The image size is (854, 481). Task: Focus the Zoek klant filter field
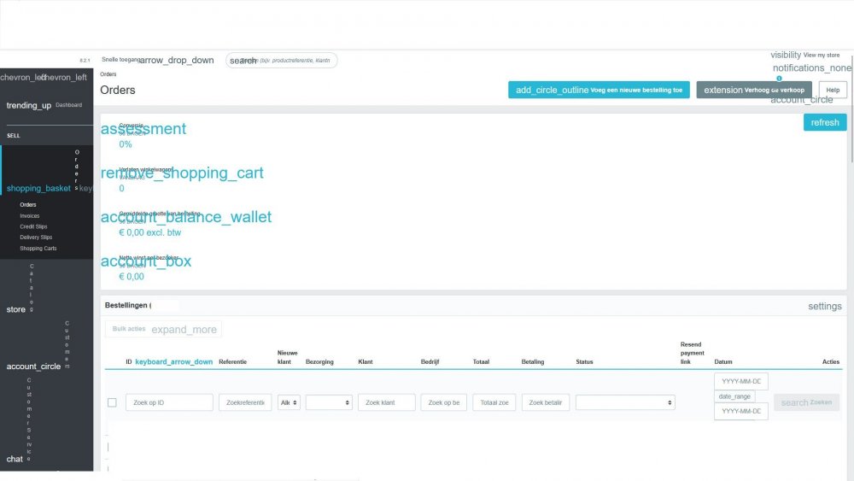387,402
